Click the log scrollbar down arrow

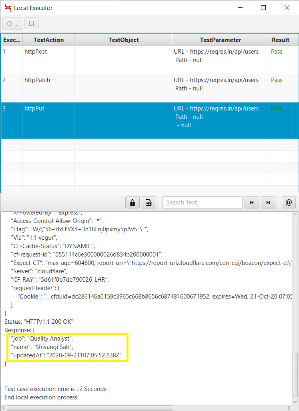(295, 401)
